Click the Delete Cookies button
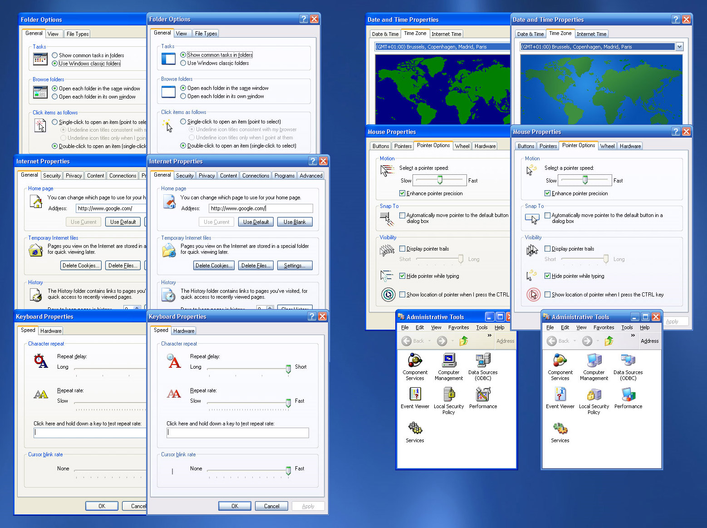This screenshot has height=528, width=707. 214,265
